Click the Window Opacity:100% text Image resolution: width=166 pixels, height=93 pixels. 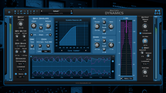tap(56, 14)
